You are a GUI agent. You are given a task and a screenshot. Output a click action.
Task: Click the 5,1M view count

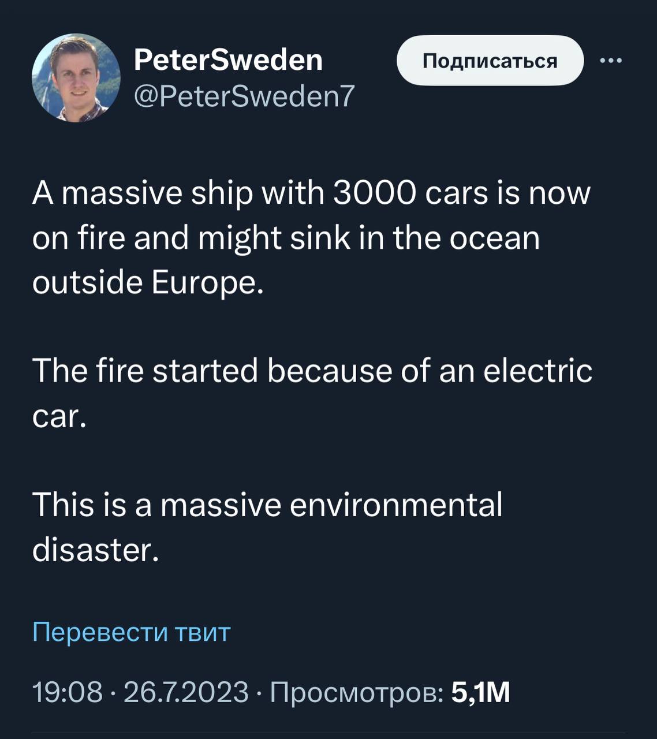[480, 692]
